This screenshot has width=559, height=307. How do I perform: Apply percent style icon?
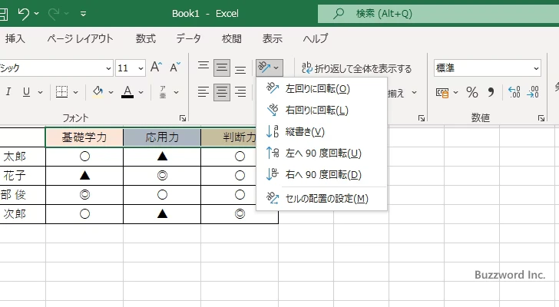472,93
